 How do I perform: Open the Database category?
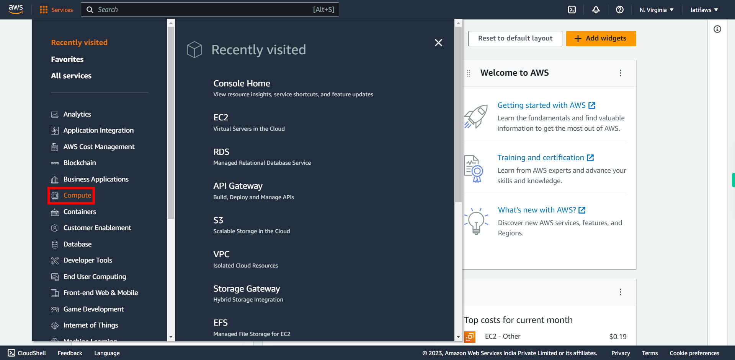[77, 244]
